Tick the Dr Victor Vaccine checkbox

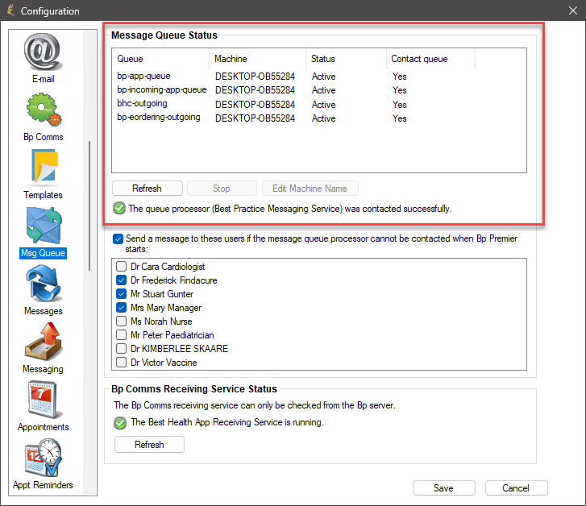(121, 362)
